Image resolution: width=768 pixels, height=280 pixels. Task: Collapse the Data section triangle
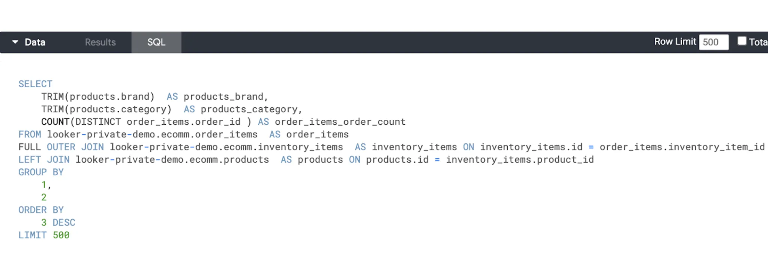click(15, 42)
